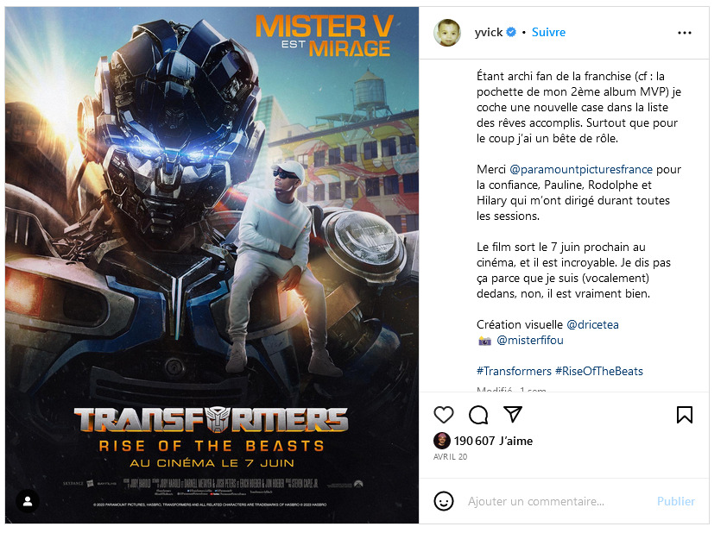
Task: Open the @misterfifou profile link
Action: [x=530, y=341]
